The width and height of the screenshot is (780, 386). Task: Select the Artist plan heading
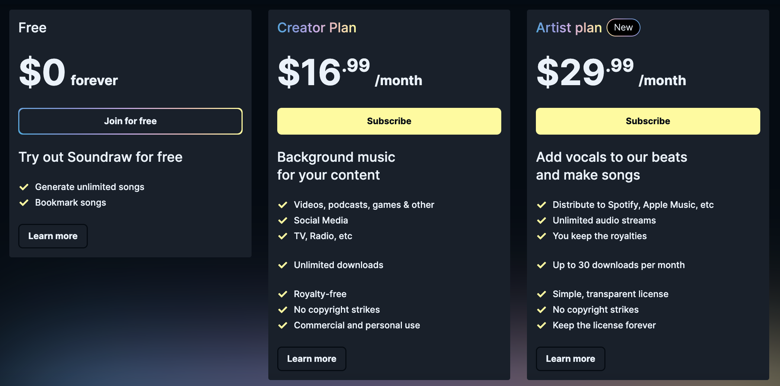(x=569, y=27)
